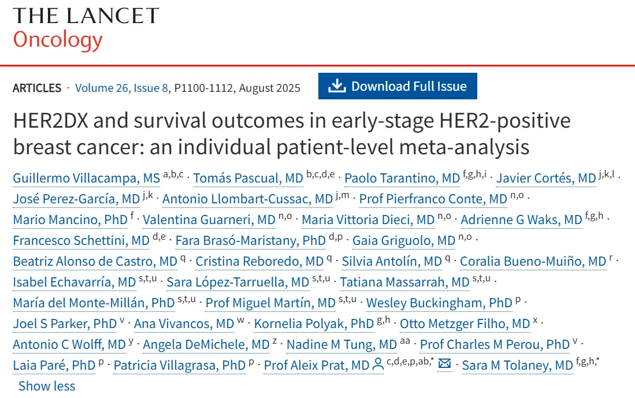Click the download arrow icon
The image size is (635, 398).
pos(336,86)
